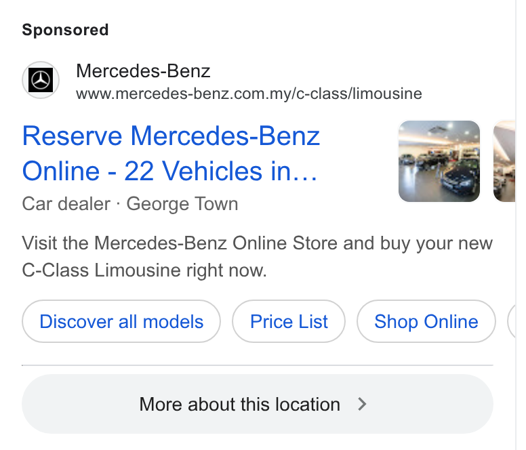Click the Mercedes-Benz star logo icon
This screenshot has height=450, width=526.
click(x=41, y=80)
